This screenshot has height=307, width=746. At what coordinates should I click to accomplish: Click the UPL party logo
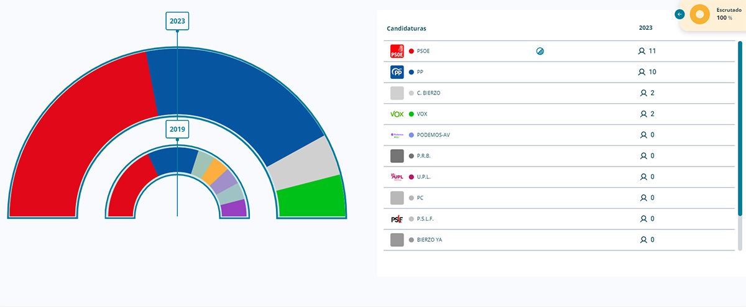[397, 176]
